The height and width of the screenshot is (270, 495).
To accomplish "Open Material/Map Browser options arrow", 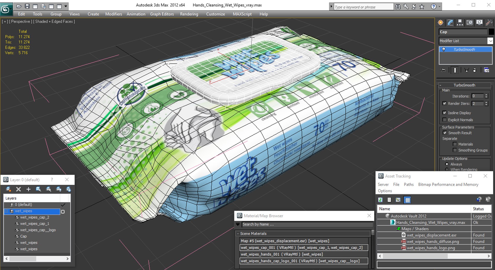I will (238, 224).
